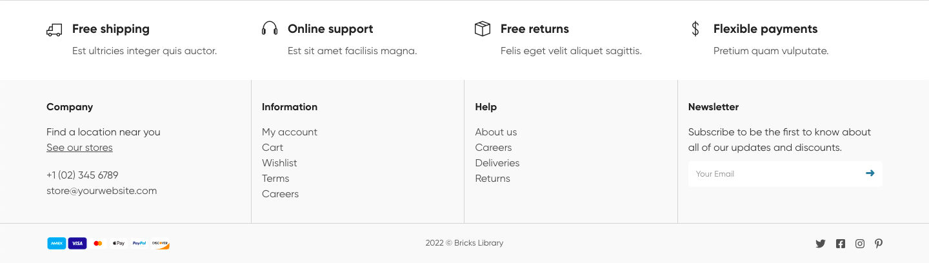Click the online support headphones icon
The width and height of the screenshot is (929, 263).
click(270, 29)
